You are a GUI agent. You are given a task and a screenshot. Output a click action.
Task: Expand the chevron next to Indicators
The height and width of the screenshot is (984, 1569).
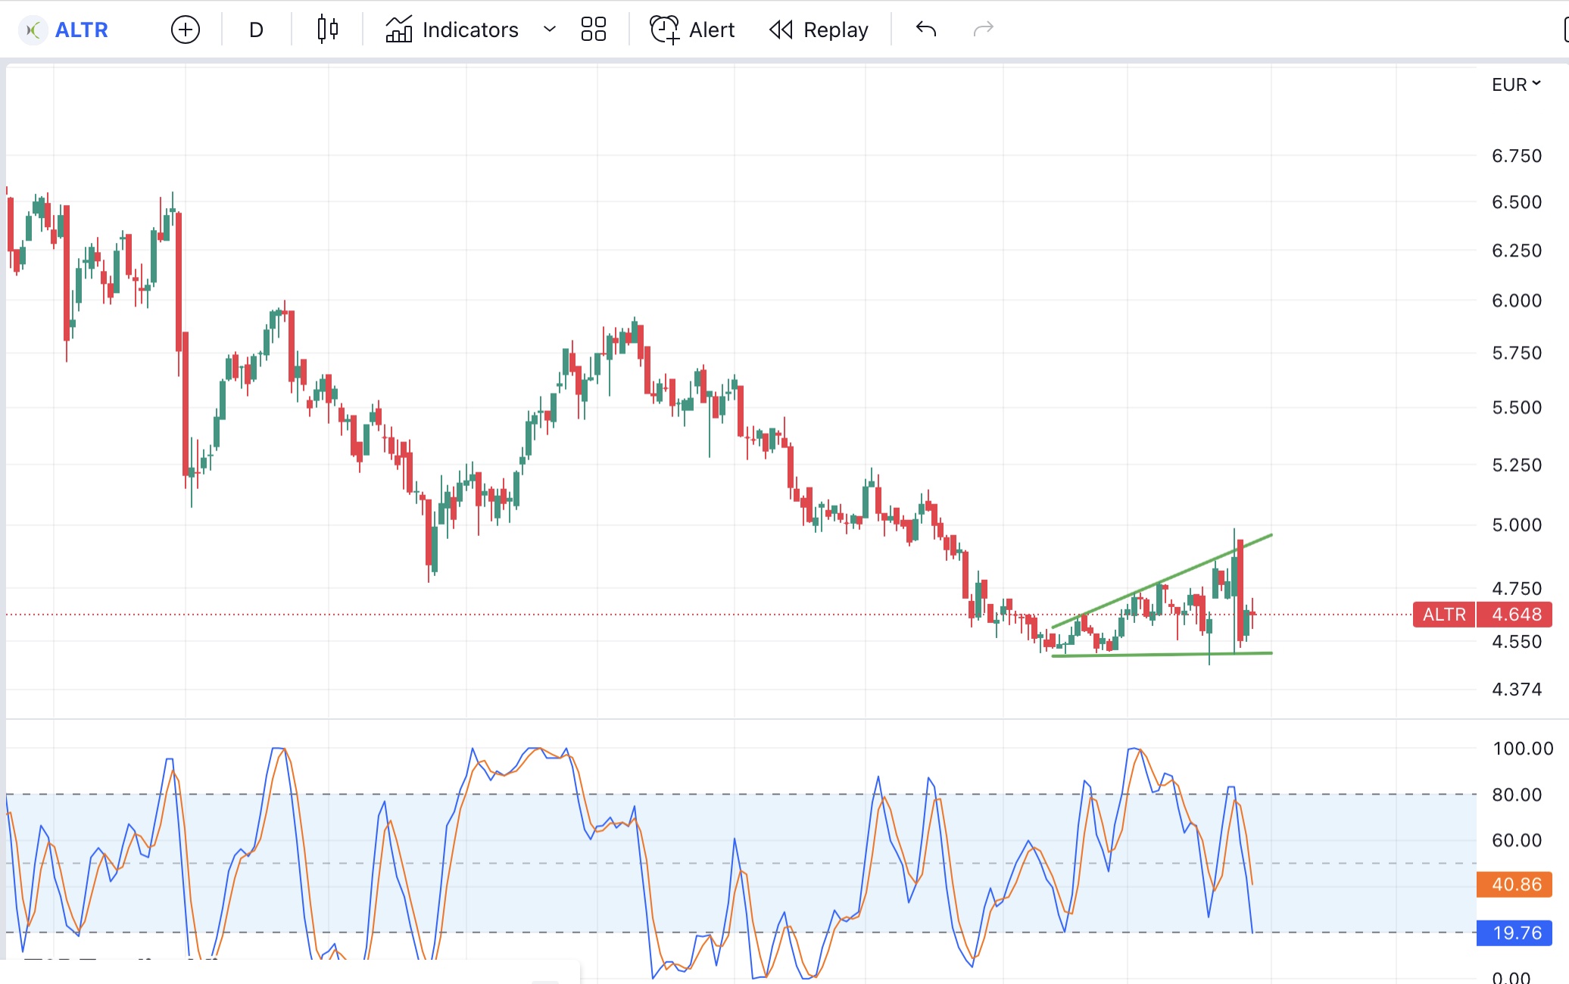tap(550, 30)
